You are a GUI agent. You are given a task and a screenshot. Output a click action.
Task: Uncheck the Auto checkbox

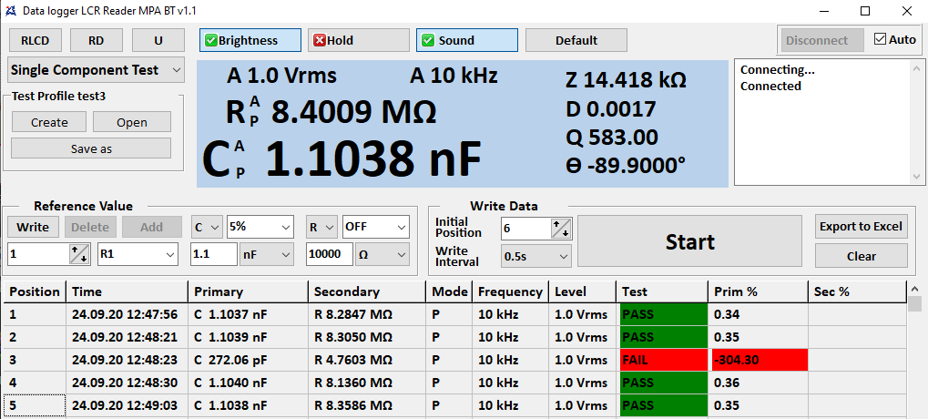(880, 40)
